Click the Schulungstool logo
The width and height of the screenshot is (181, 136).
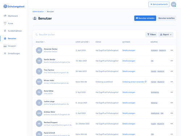pyautogui.click(x=14, y=6)
